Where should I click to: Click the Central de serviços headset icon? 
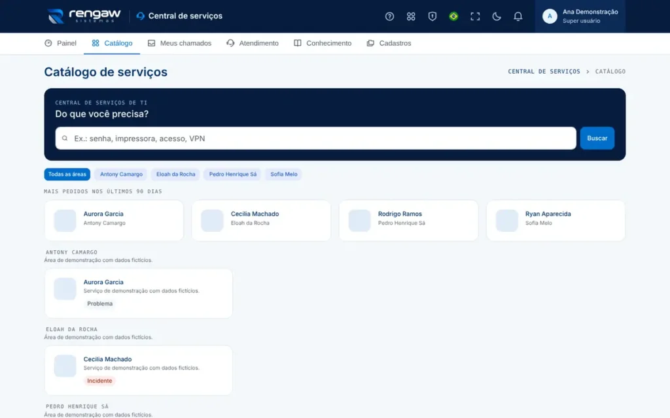tap(140, 16)
